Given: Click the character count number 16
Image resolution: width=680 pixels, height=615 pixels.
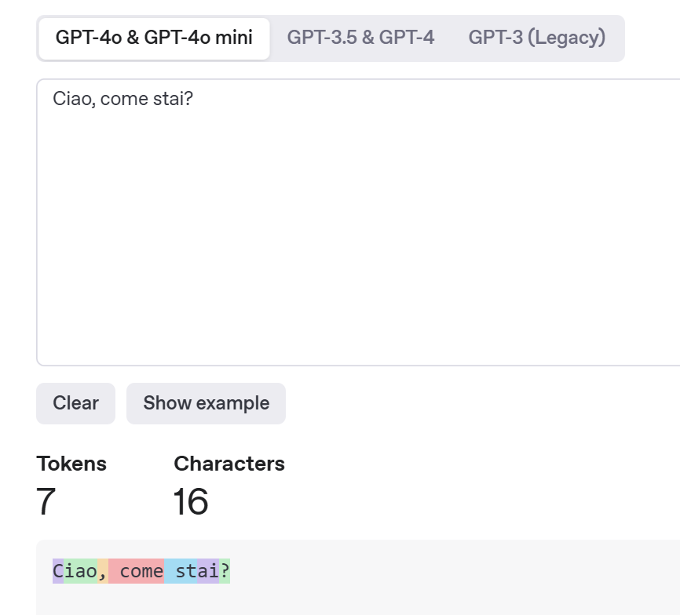Looking at the screenshot, I should point(191,501).
